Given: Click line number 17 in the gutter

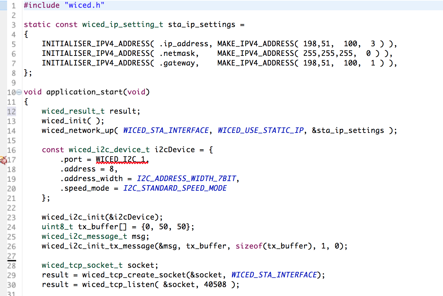Looking at the screenshot, I should (12, 160).
